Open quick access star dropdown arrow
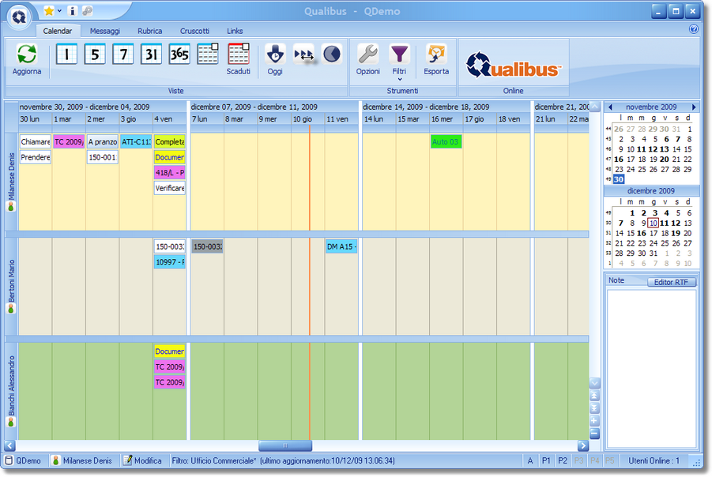This screenshot has width=712, height=477. (x=59, y=11)
